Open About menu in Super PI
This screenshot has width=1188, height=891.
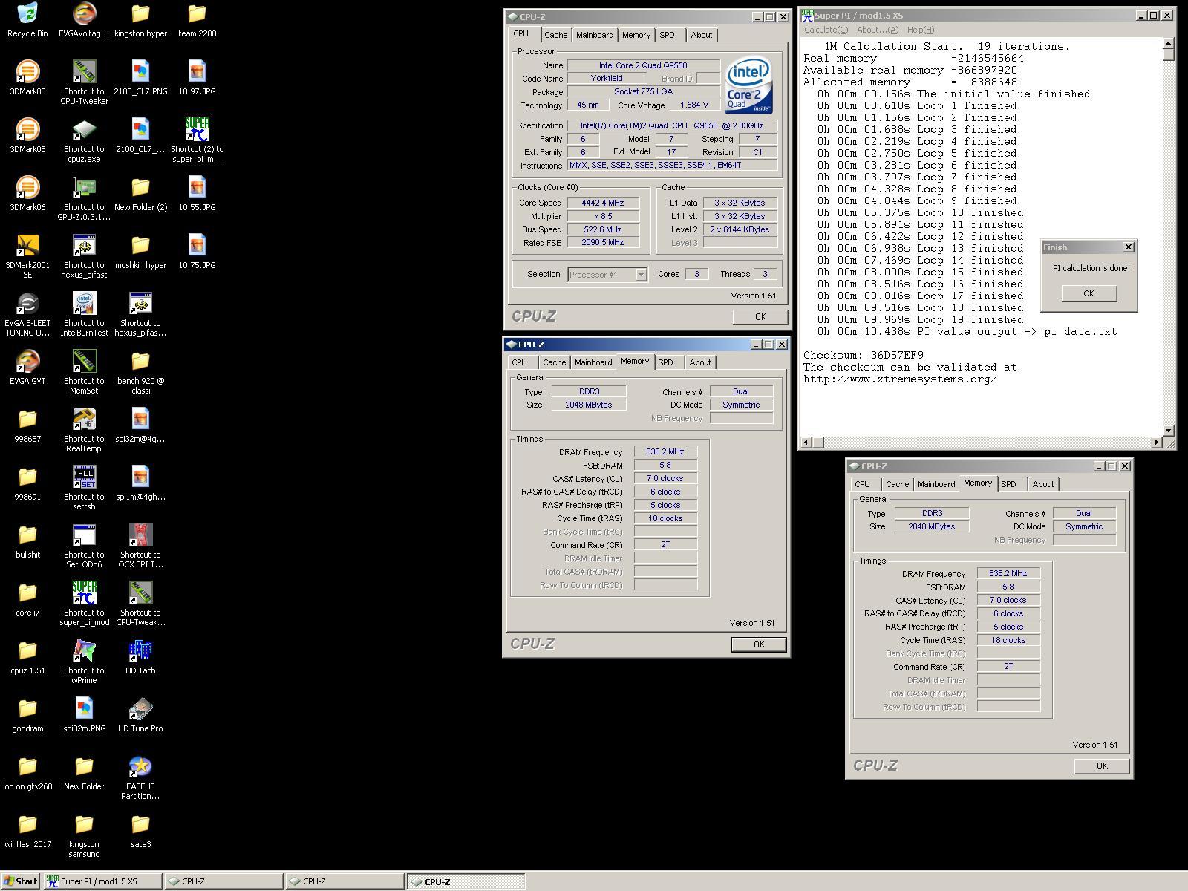[877, 30]
